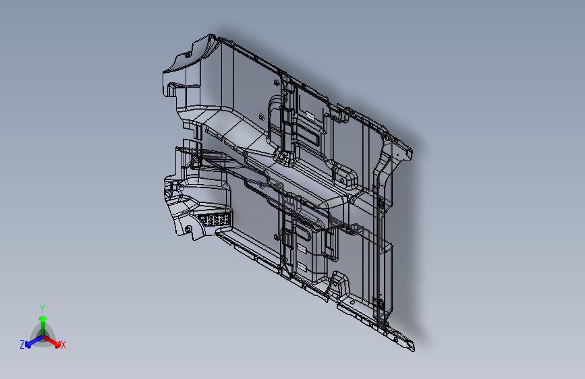Select the 3D panel model in the viewport
The height and width of the screenshot is (379, 585).
(x=288, y=192)
